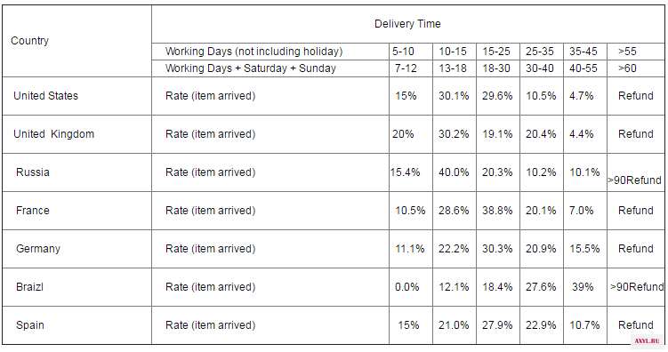Click the 5-10 working days header
The width and height of the screenshot is (668, 352).
411,52
